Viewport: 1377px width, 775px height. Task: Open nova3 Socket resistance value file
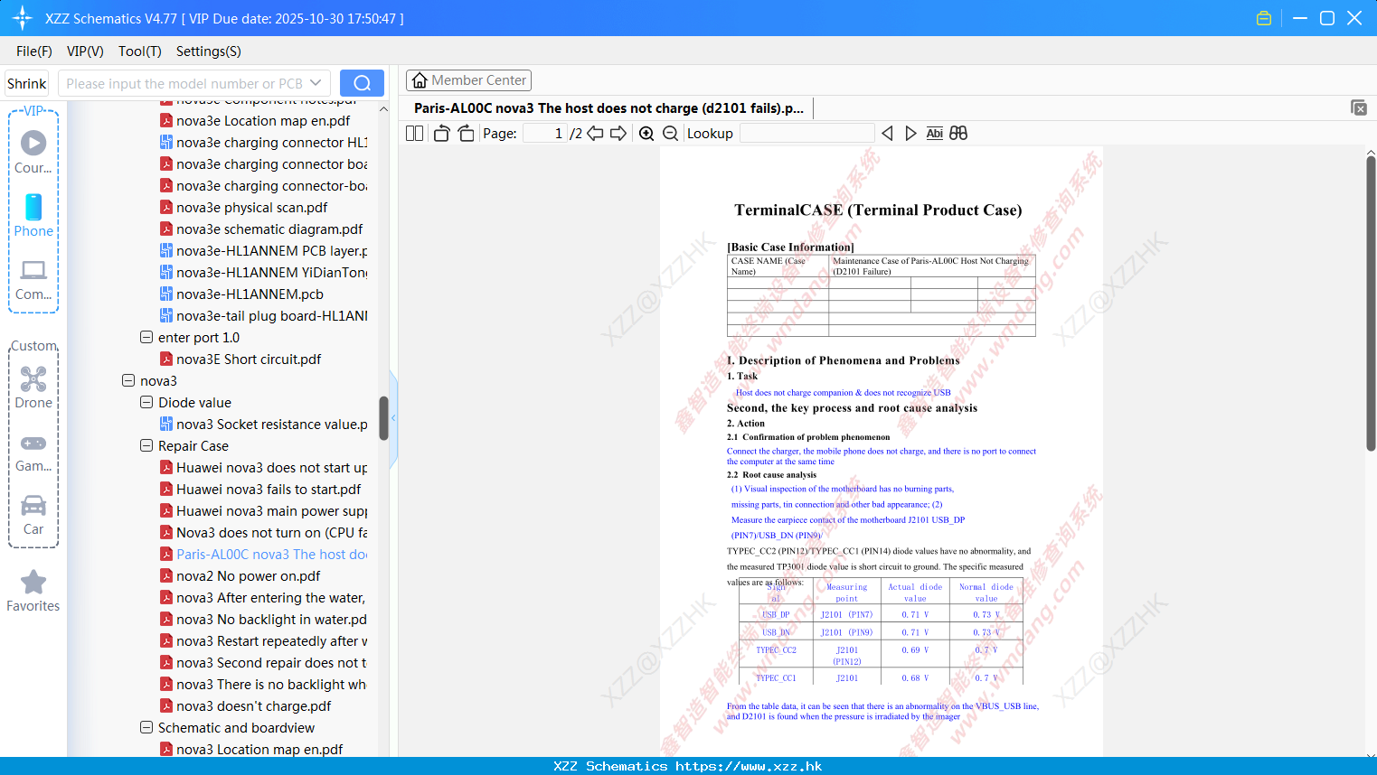pyautogui.click(x=271, y=424)
